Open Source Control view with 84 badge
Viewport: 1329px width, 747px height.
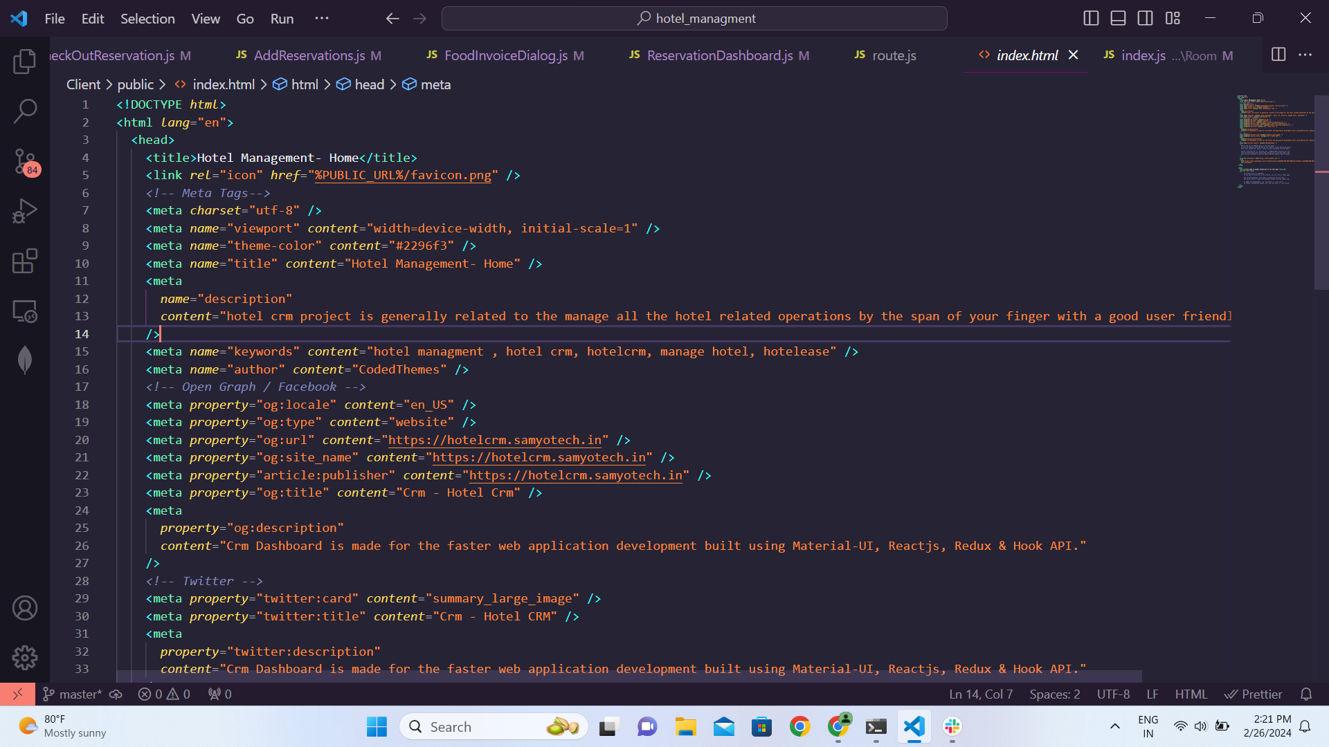[x=25, y=161]
